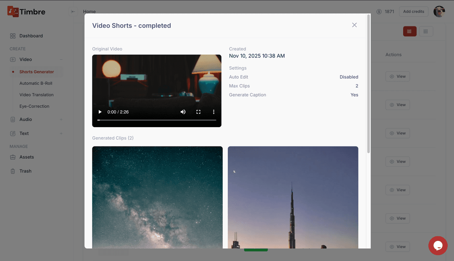Click the video progress seek bar
Screen dimensions: 454x261
(x=156, y=120)
